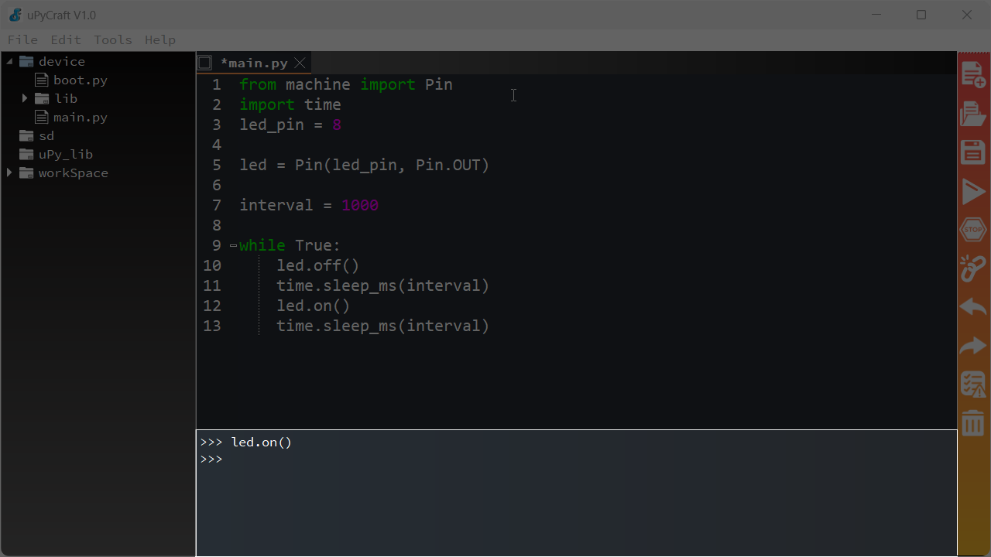The image size is (991, 557).
Task: Click the uPyCraft logo in the title bar
Action: pos(14,15)
